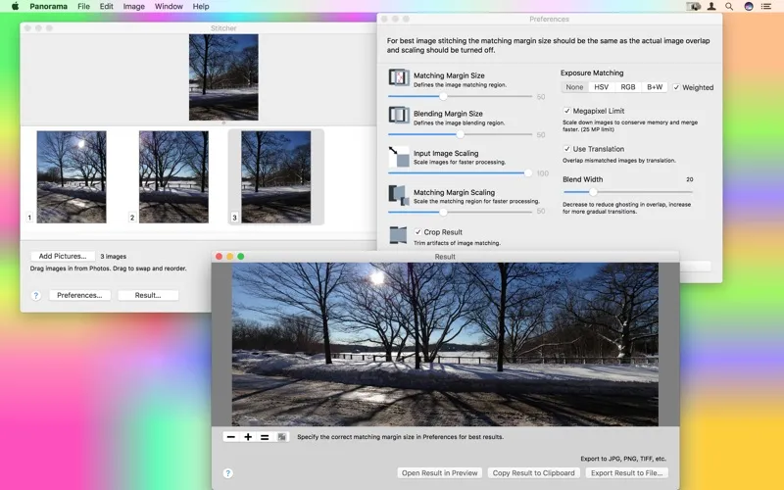
Task: Click the fit-to-window icon in Result toolbar
Action: (x=282, y=437)
